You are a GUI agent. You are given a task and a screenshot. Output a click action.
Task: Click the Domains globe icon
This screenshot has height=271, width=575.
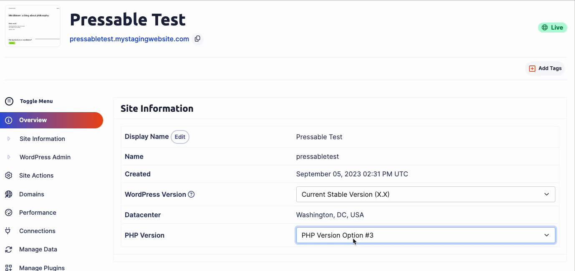coord(9,194)
